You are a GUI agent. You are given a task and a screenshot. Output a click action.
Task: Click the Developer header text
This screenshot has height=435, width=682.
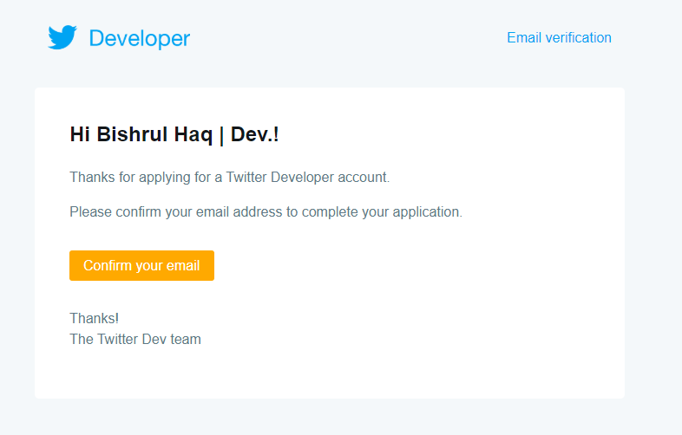point(140,39)
